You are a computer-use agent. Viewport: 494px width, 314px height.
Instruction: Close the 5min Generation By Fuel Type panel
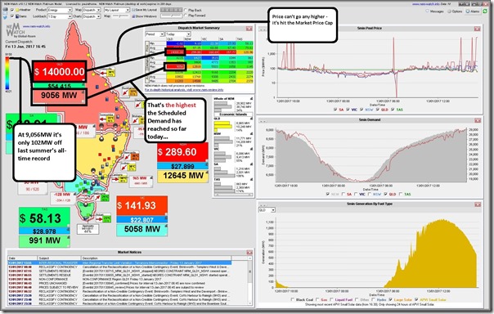click(x=478, y=204)
